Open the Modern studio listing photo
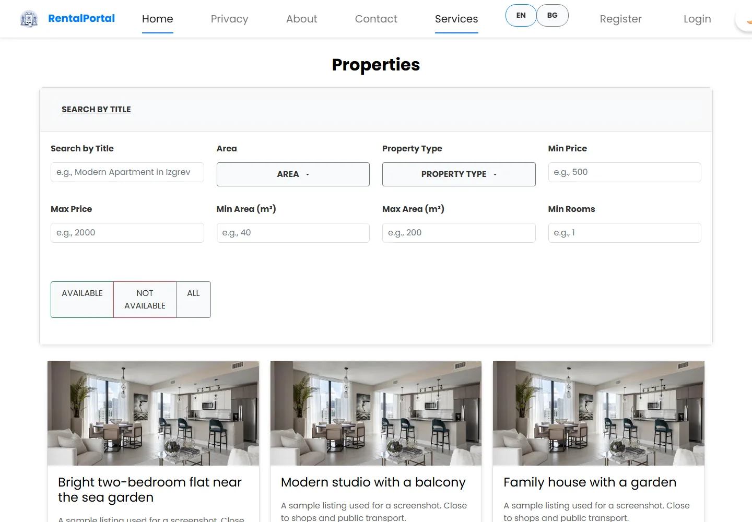 376,413
